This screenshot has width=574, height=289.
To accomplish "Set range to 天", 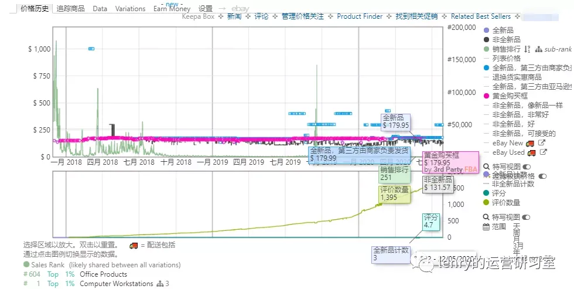I will [x=517, y=226].
